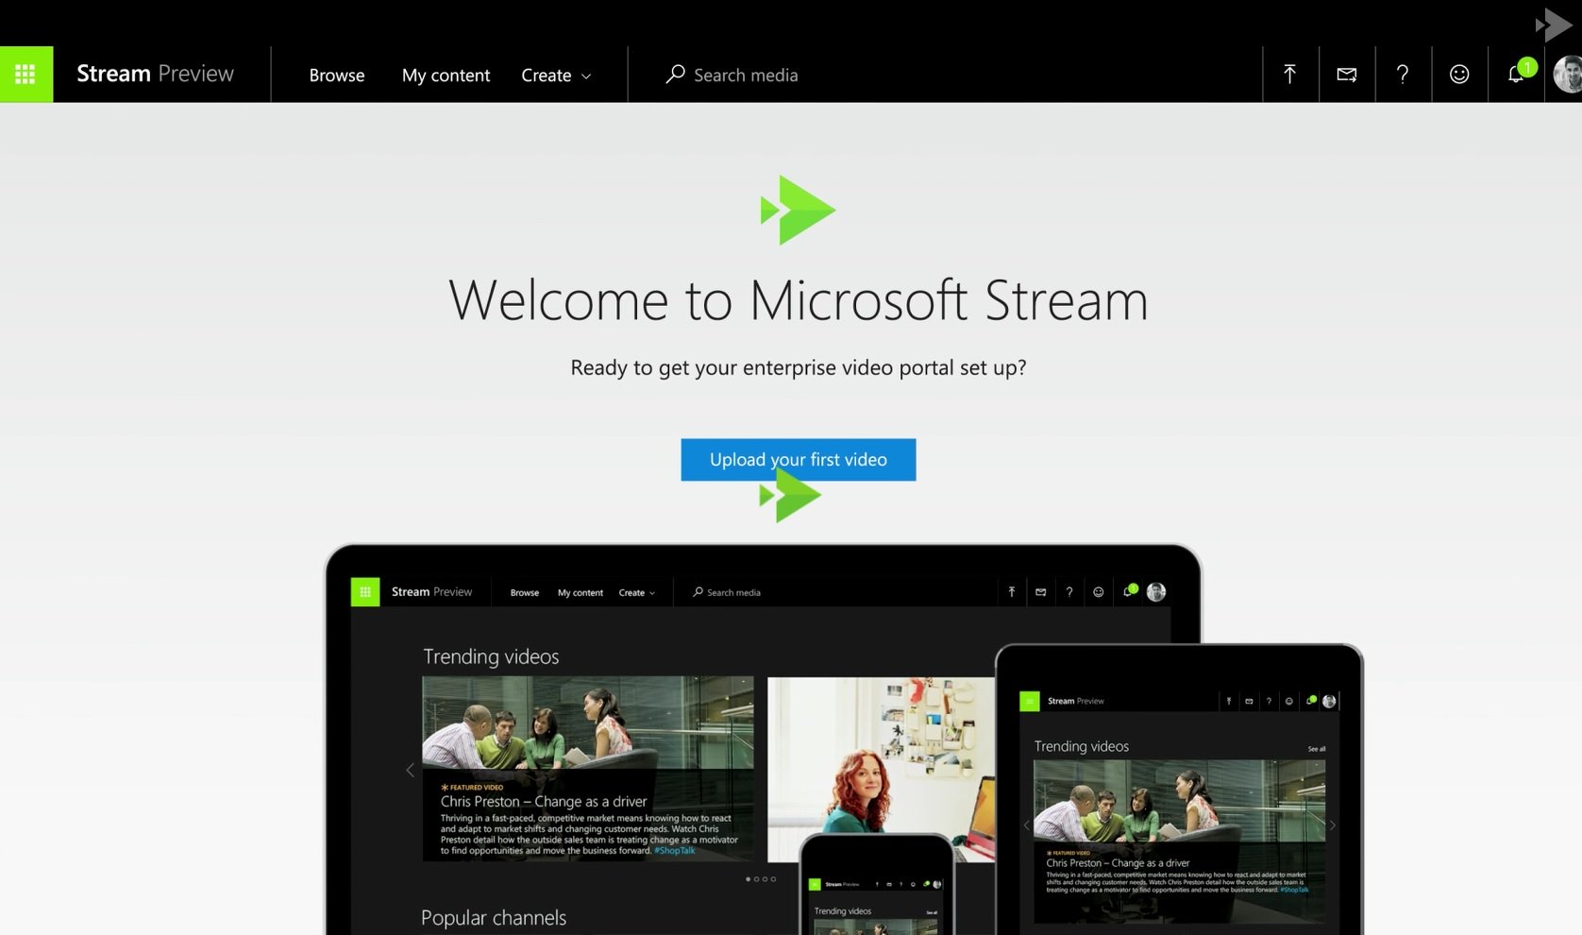Click the gray play logo in top-right corner
Viewport: 1582px width, 935px height.
1554,24
